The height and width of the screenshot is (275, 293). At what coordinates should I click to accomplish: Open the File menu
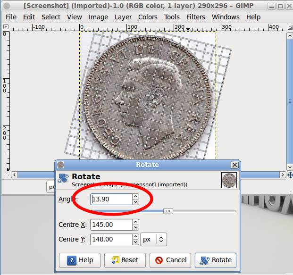pyautogui.click(x=11, y=17)
